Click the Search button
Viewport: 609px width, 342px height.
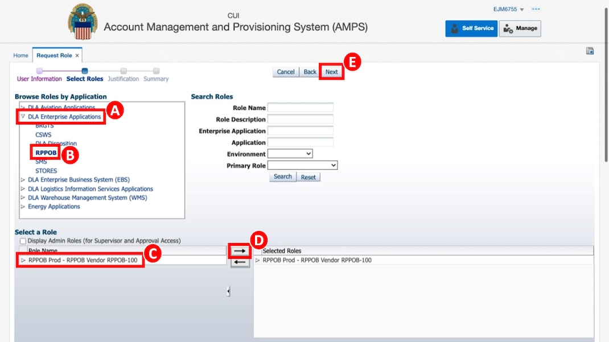pos(283,176)
